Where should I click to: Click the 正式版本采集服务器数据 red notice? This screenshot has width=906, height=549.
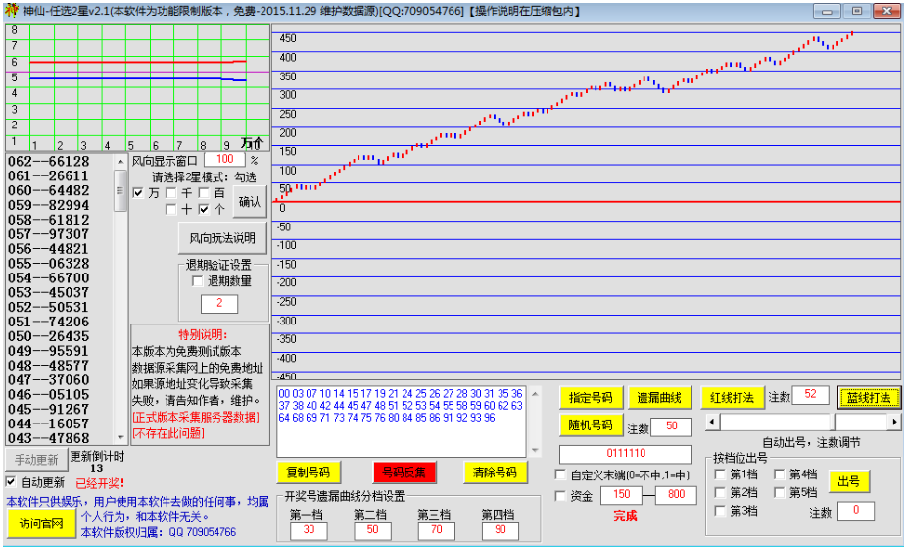(196, 417)
